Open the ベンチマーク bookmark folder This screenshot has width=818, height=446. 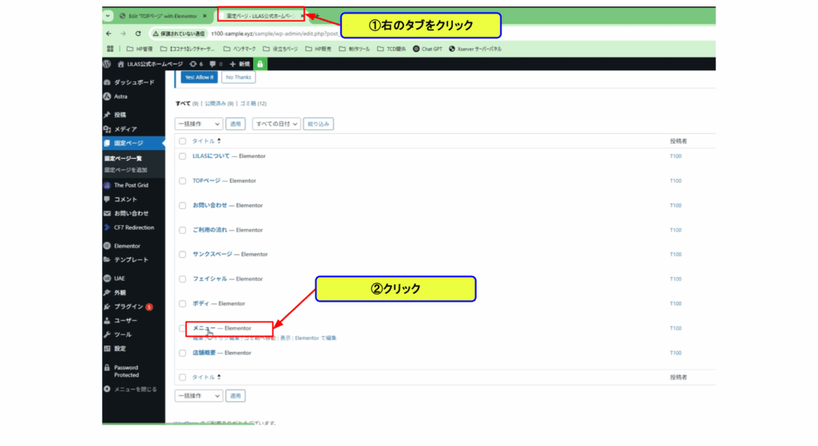tap(240, 49)
